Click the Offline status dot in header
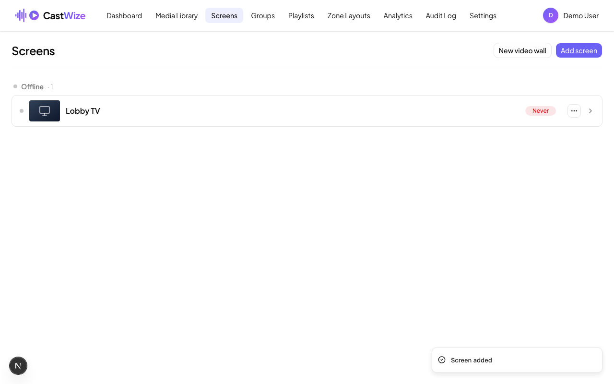 click(15, 86)
